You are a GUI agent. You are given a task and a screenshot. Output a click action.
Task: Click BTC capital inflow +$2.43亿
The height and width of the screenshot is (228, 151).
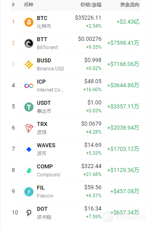(128, 22)
